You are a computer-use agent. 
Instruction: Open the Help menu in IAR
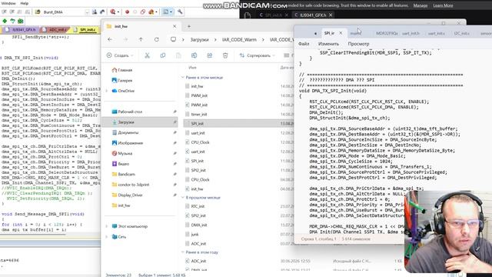[24, 3]
